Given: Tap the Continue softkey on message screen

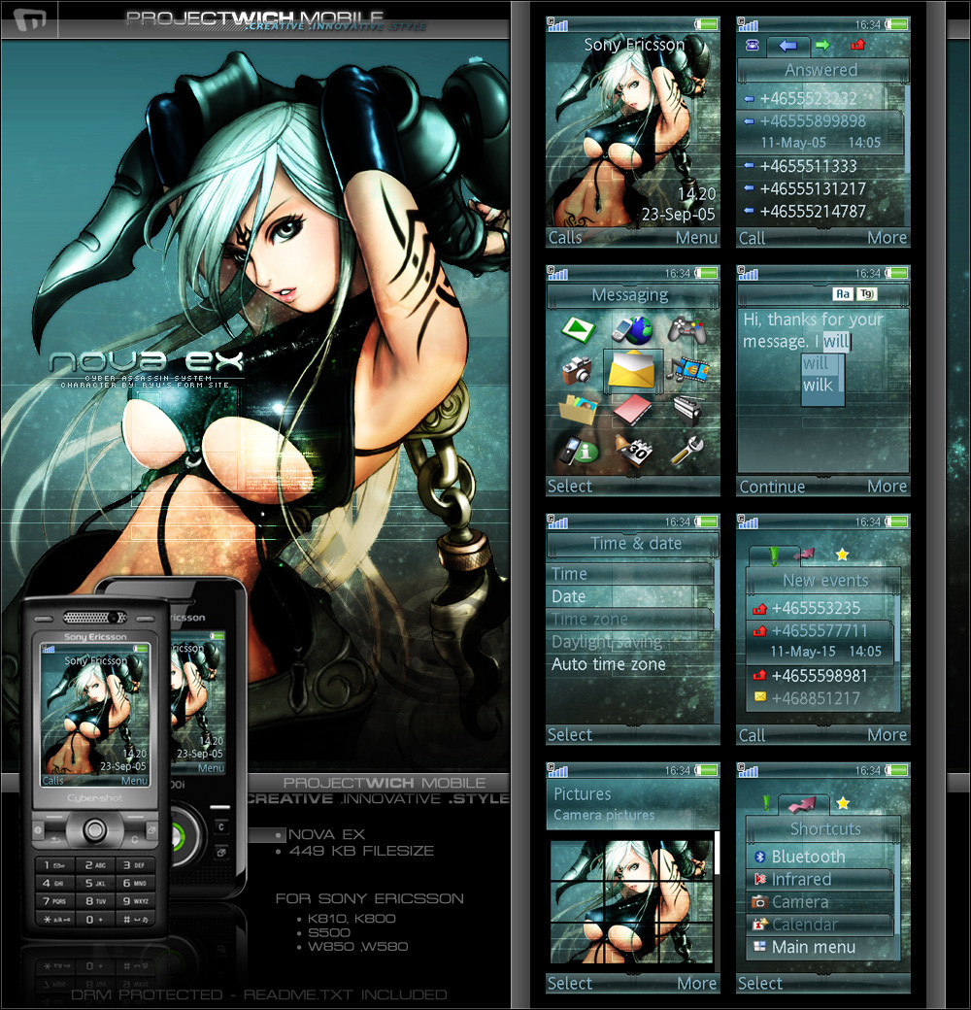Looking at the screenshot, I should [771, 487].
